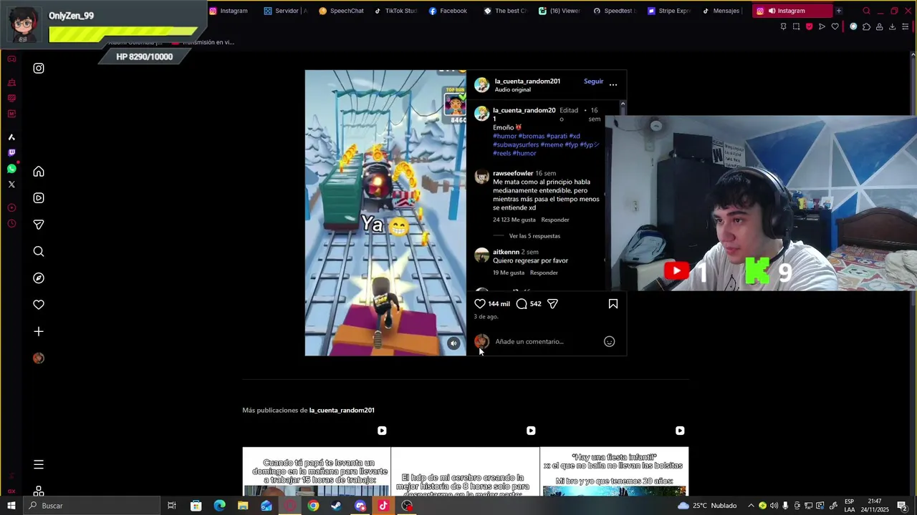Open Twitch icon in Opera GX sidebar
Viewport: 917px width, 515px height.
click(11, 153)
